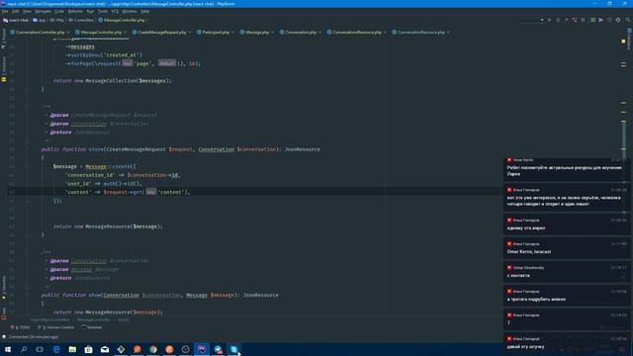Click the Debug icon in toolbar
Image resolution: width=633 pixels, height=356 pixels.
tap(558, 20)
